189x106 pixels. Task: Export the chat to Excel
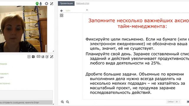[x=33, y=57]
